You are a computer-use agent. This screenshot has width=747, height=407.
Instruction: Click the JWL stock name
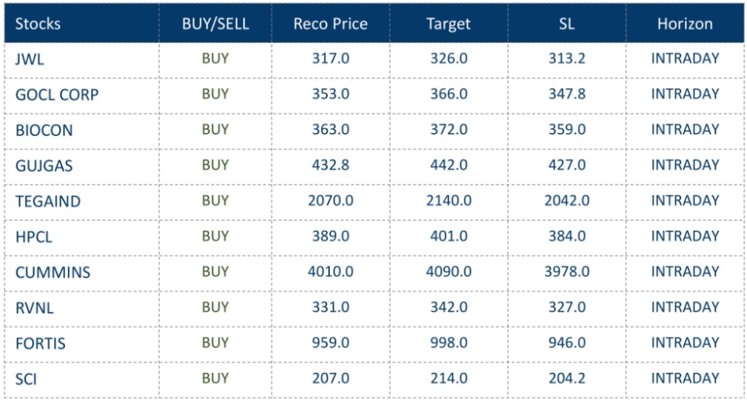pos(30,59)
